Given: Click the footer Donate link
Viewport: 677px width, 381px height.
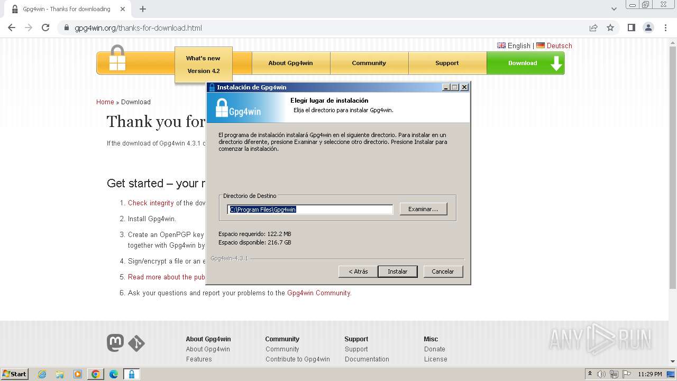Looking at the screenshot, I should pos(435,349).
